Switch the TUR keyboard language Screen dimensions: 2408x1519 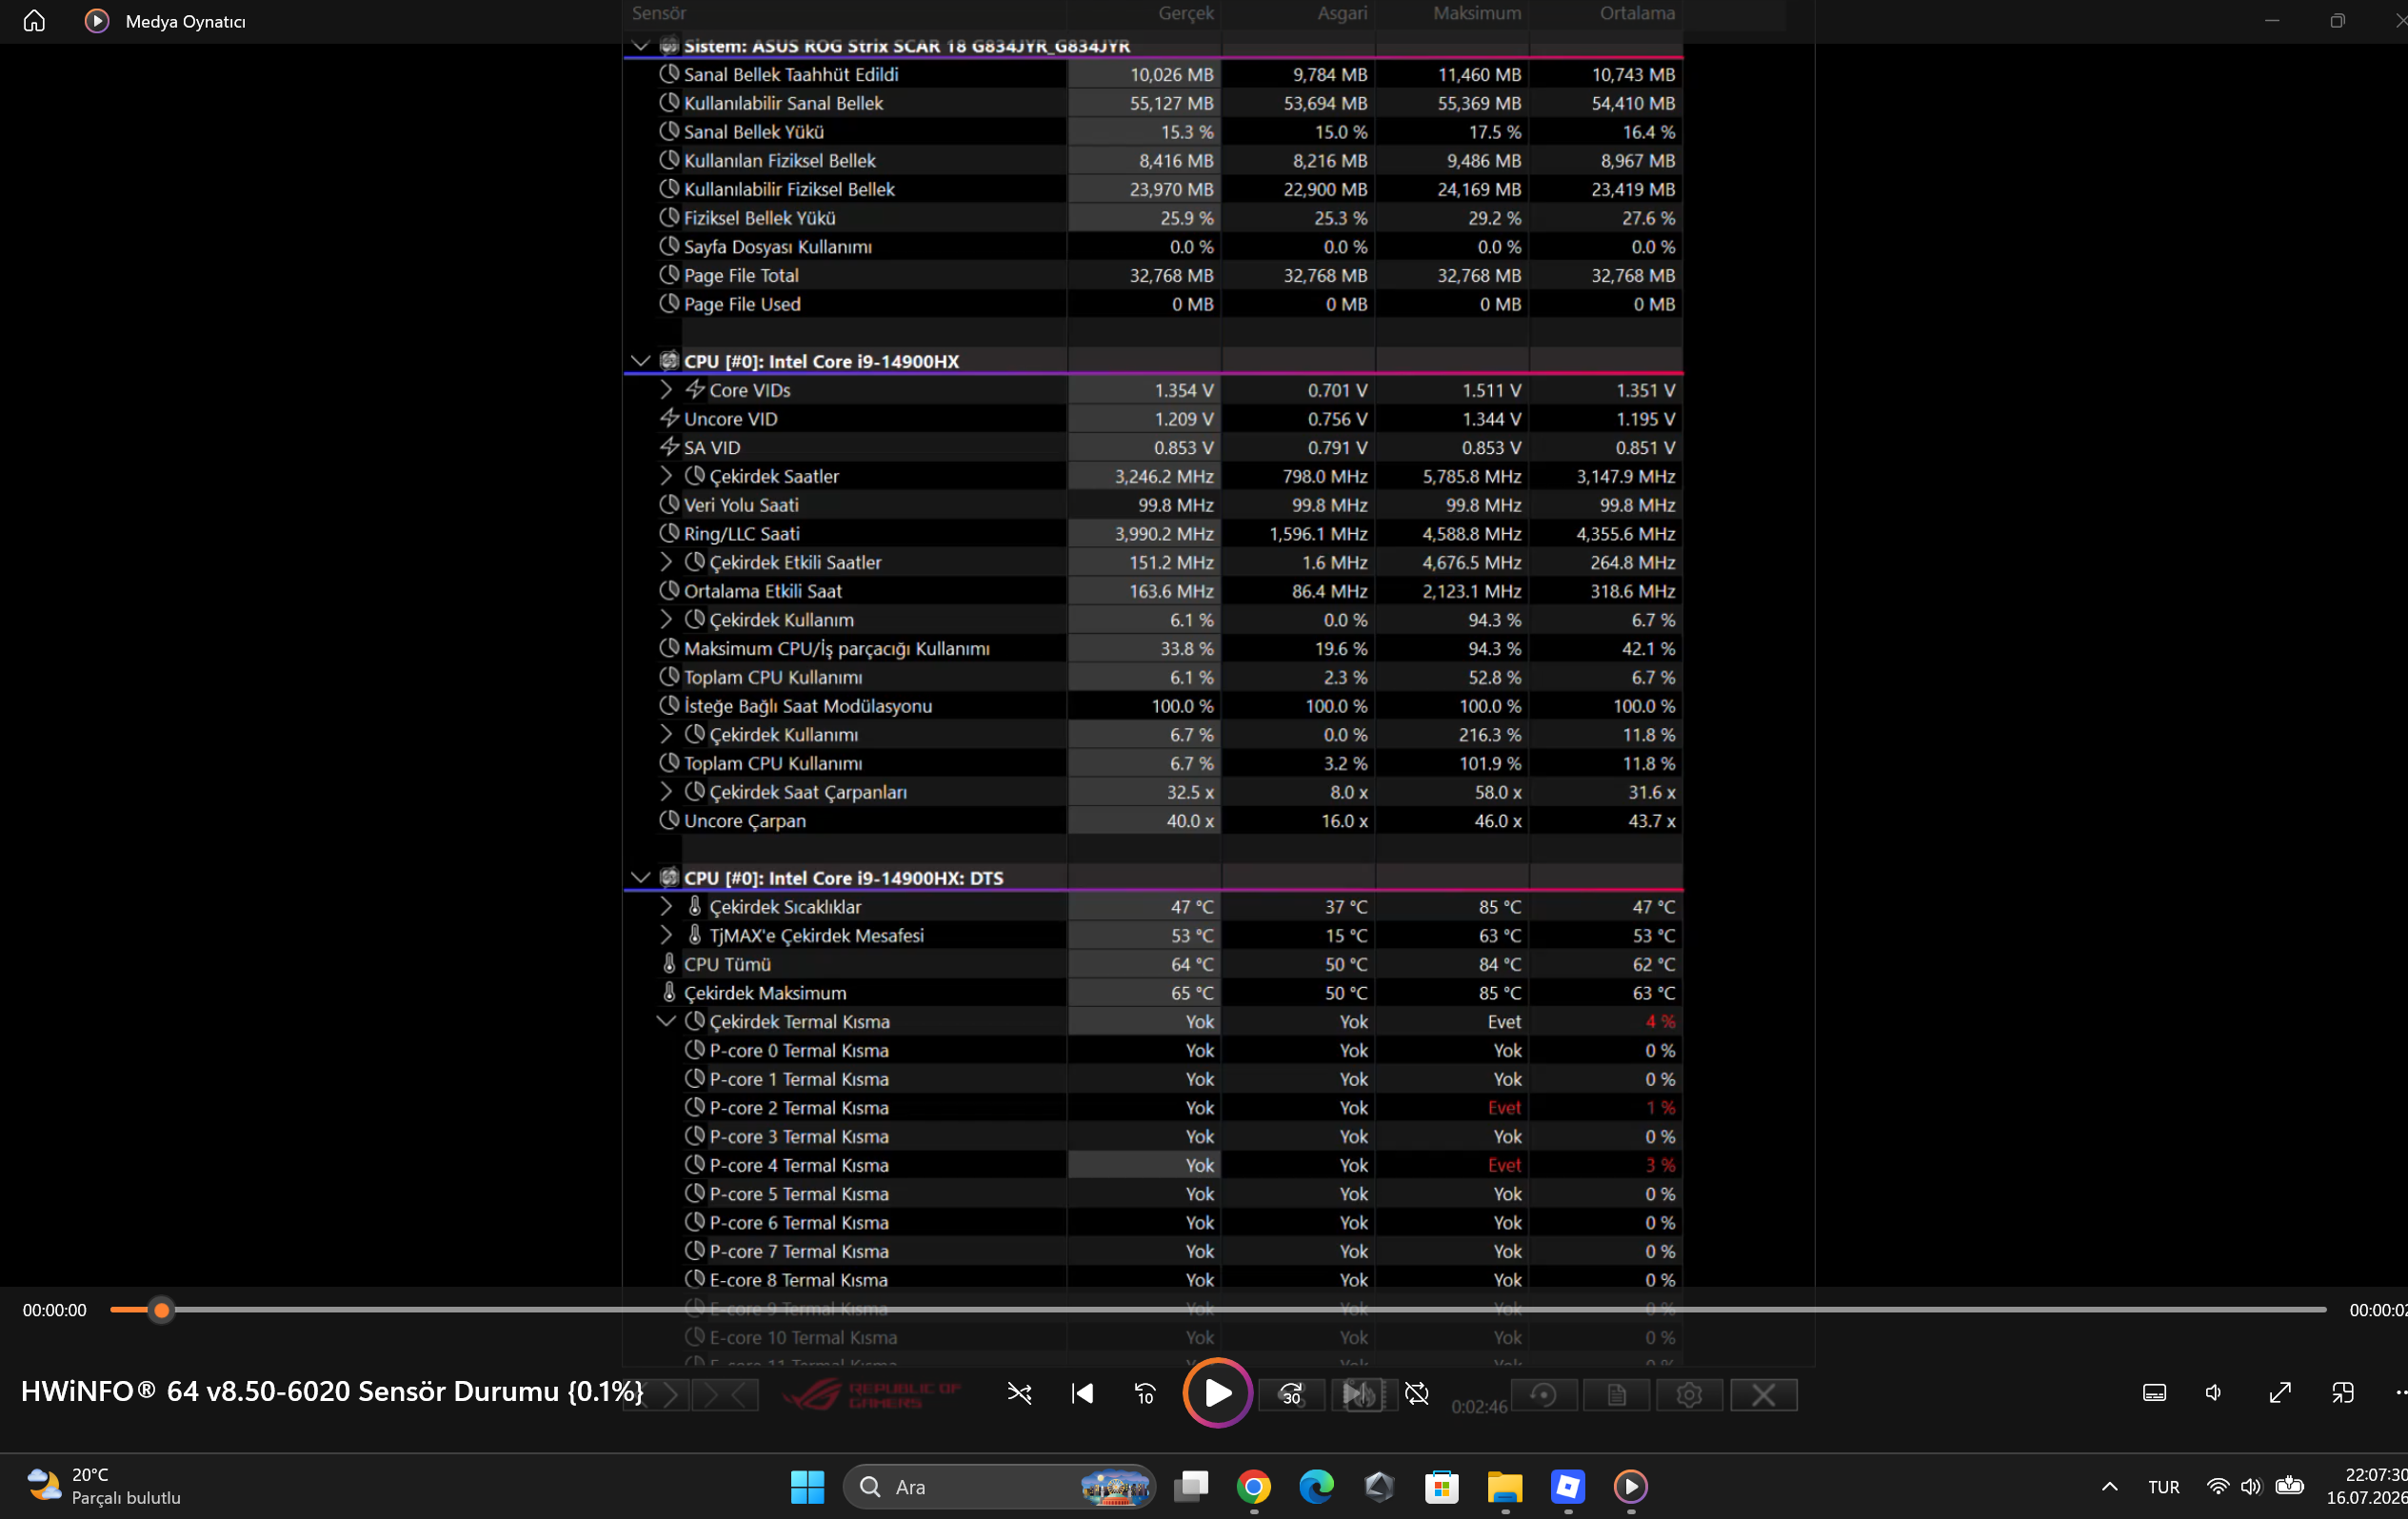point(2164,1487)
